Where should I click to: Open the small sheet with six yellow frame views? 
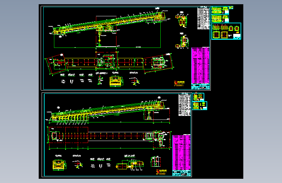pos(226,31)
